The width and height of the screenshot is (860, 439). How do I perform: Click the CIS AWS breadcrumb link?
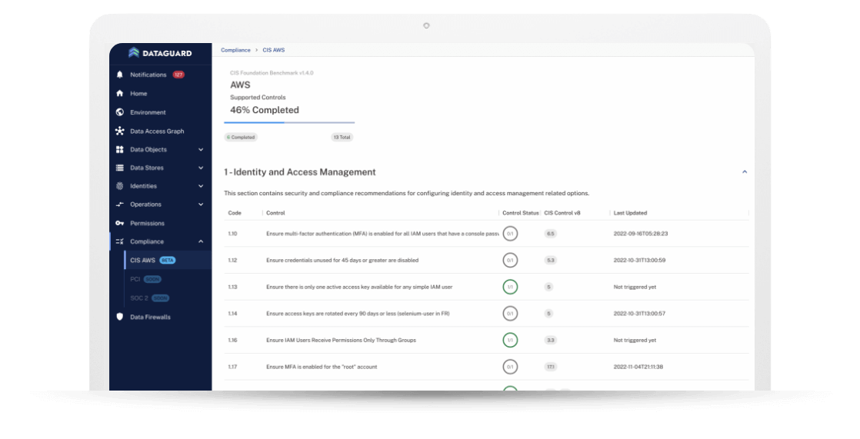click(273, 50)
